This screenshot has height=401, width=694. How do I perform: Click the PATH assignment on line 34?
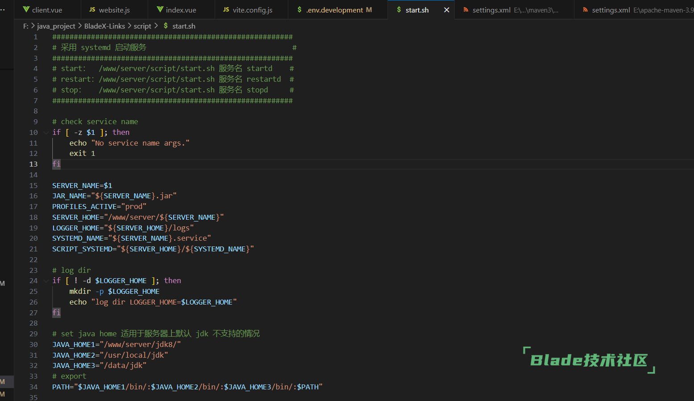coord(187,387)
